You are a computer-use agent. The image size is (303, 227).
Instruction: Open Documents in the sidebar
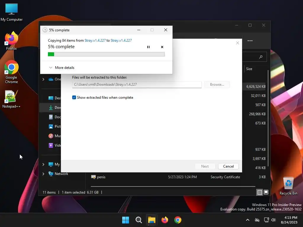(x=55, y=117)
